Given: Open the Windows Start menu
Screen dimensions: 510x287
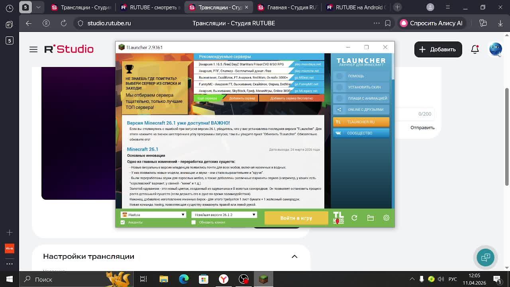Looking at the screenshot, I should pyautogui.click(x=10, y=279).
